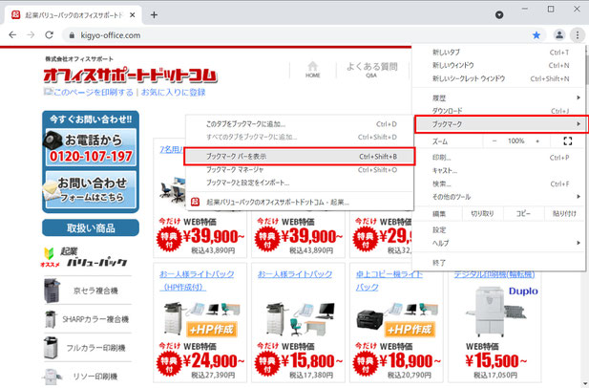This screenshot has height=388, width=589.
Task: Click the red favicon bookmark entry
Action: pos(196,202)
